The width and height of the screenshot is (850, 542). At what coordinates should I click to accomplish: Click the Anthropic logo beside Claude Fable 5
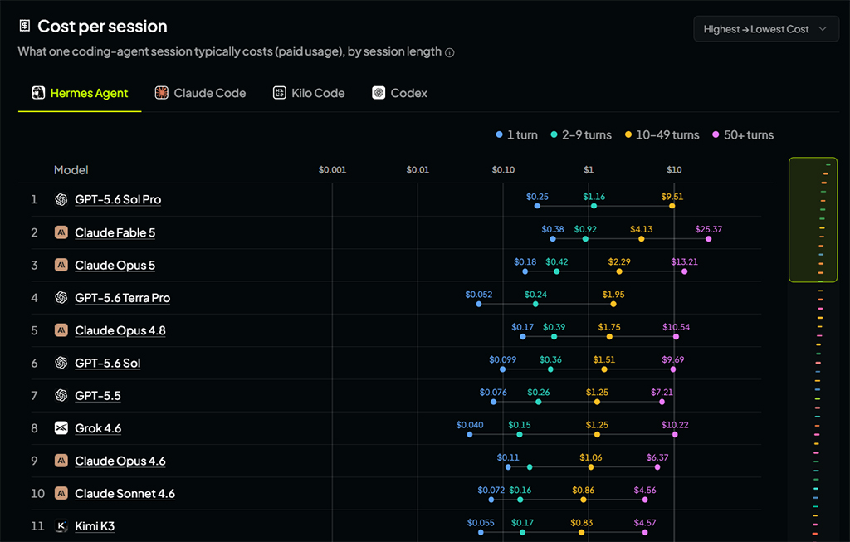coord(61,232)
